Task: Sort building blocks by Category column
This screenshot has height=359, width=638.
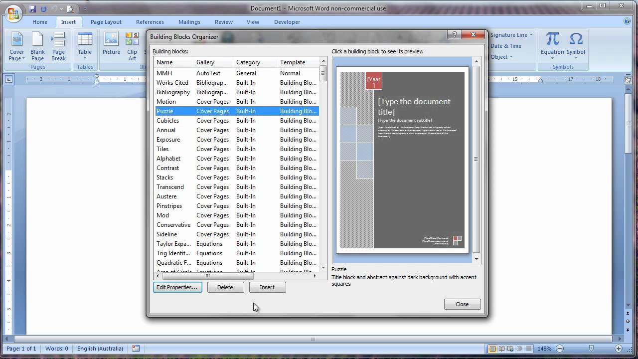Action: click(255, 62)
